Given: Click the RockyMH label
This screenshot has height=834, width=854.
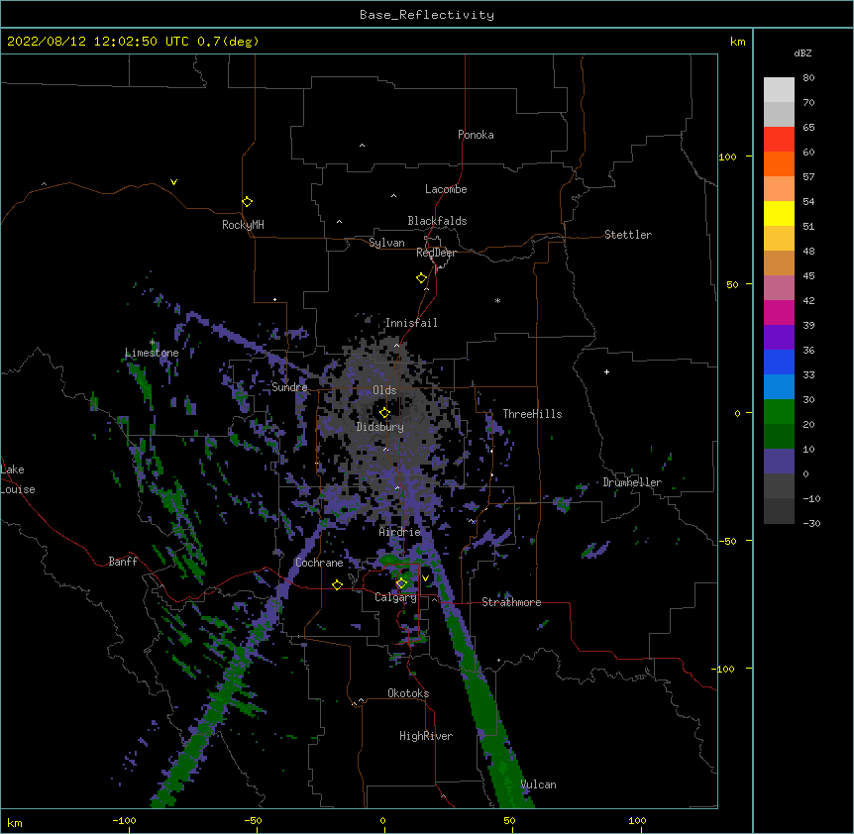Looking at the screenshot, I should (243, 225).
